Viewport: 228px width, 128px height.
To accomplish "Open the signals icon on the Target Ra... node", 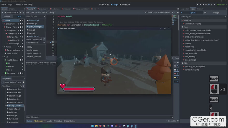I will [x=20, y=37].
